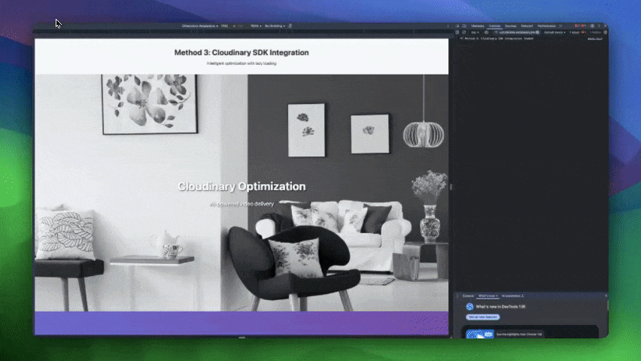Image resolution: width=641 pixels, height=361 pixels.
Task: Click the 'AI-powered video delivery' caption
Action: (x=242, y=204)
